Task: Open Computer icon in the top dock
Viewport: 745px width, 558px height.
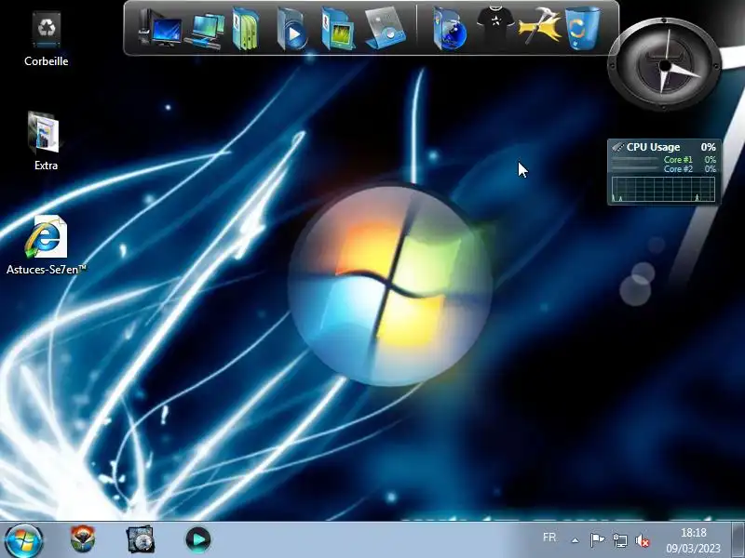Action: [x=159, y=29]
